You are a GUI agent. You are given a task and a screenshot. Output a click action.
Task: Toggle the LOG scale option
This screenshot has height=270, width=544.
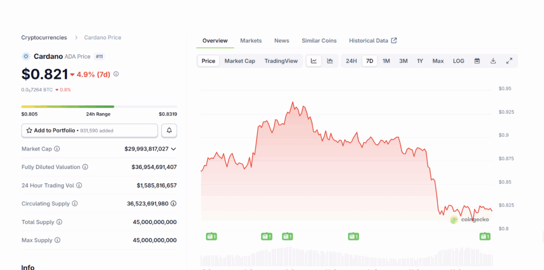tap(458, 61)
